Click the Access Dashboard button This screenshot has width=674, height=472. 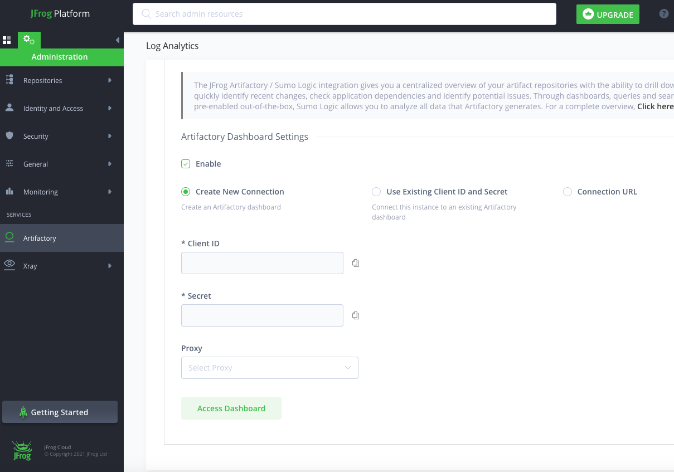coord(231,408)
